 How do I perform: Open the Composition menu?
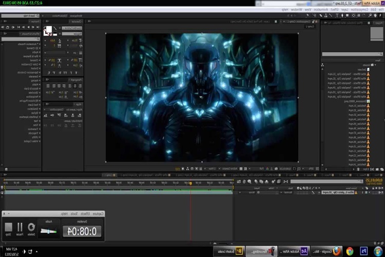(x=360, y=10)
